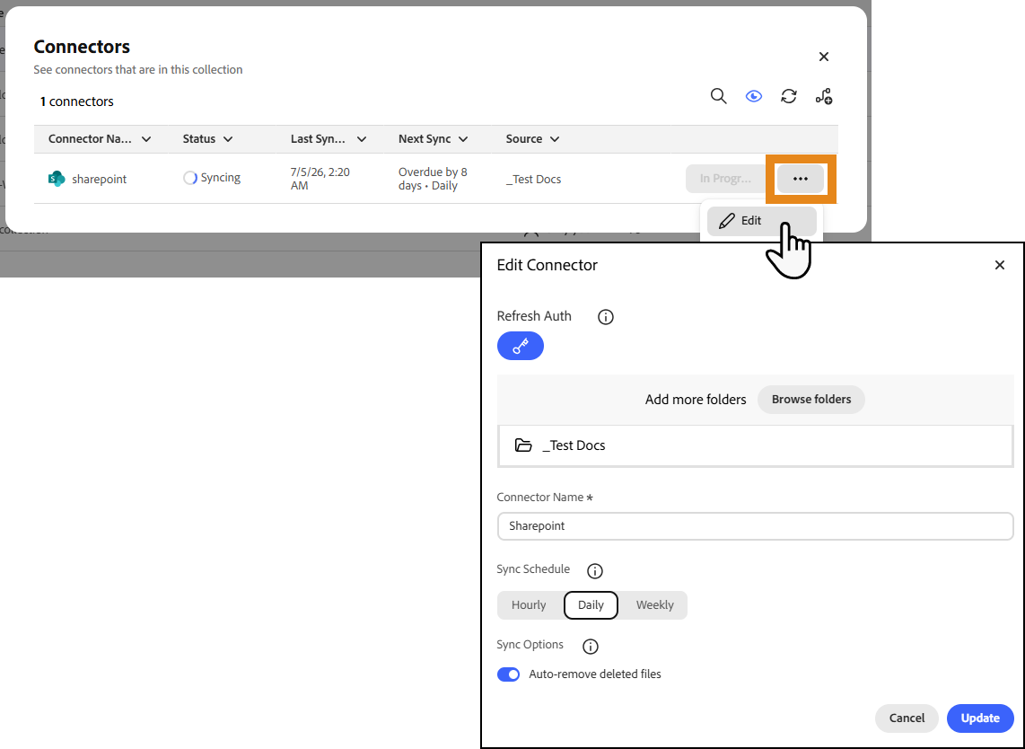1025x749 pixels.
Task: Select Hourly sync schedule
Action: tap(529, 605)
